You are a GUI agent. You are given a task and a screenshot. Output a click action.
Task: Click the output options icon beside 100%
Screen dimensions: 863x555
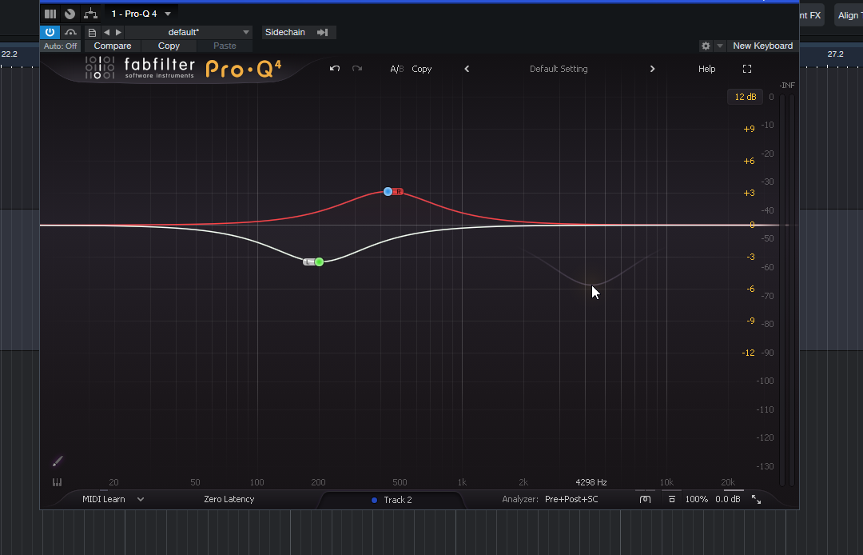(671, 499)
